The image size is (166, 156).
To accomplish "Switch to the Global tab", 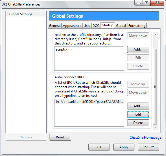I will pos(121,26).
